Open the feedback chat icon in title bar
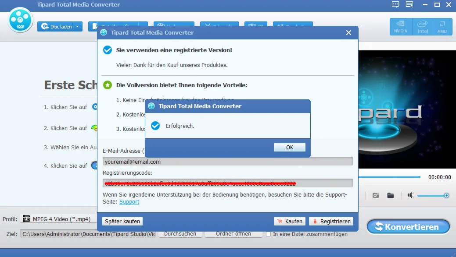The image size is (456, 257). [395, 4]
